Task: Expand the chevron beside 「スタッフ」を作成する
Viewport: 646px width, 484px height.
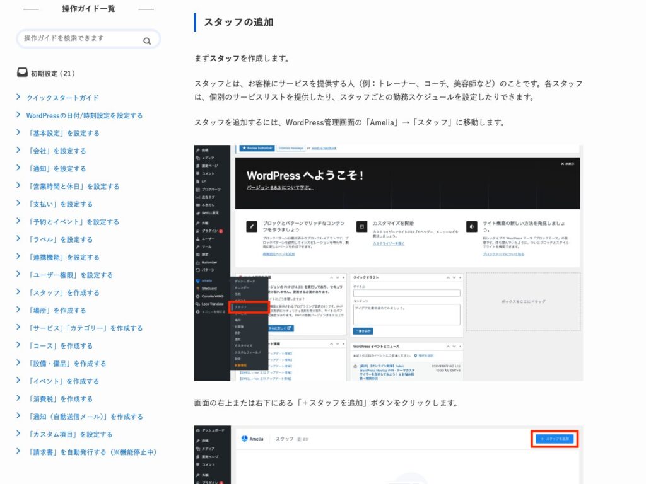Action: (x=19, y=292)
